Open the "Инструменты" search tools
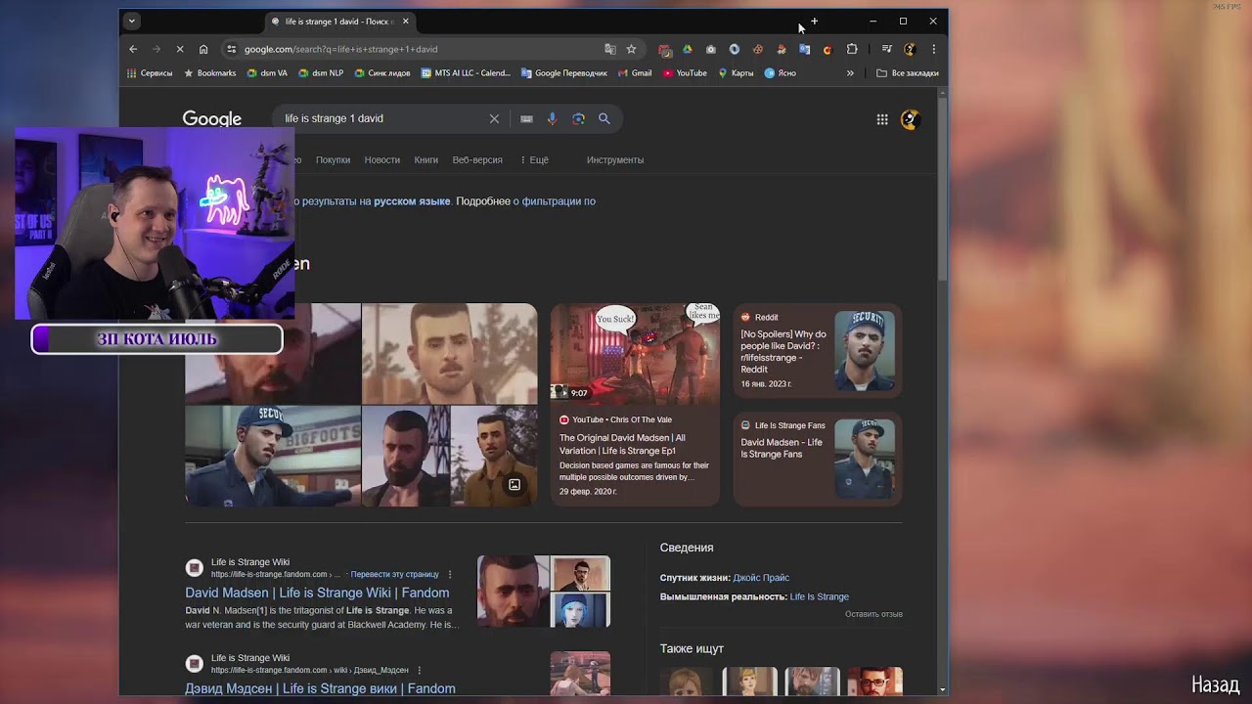Image resolution: width=1252 pixels, height=704 pixels. (x=615, y=159)
